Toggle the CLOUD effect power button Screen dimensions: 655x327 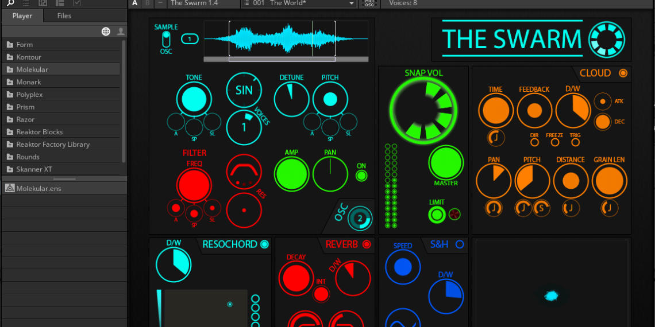(x=623, y=73)
